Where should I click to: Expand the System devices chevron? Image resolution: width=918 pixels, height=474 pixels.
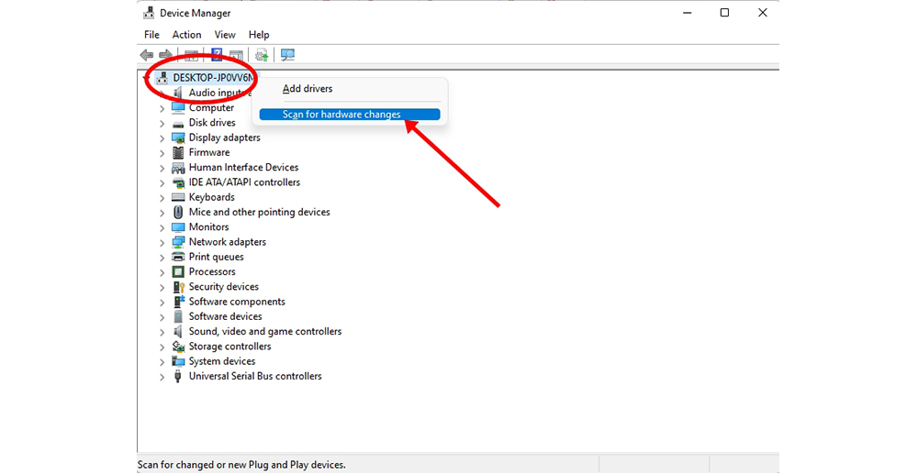click(x=162, y=362)
